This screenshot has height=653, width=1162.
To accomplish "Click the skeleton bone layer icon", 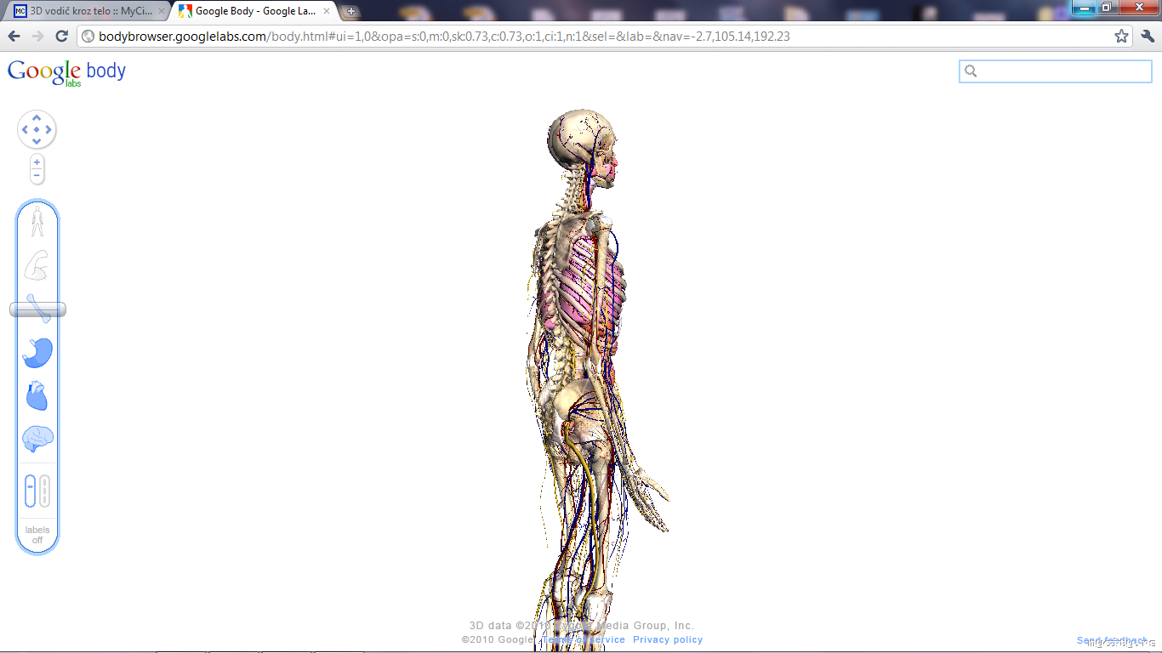I will coord(37,309).
